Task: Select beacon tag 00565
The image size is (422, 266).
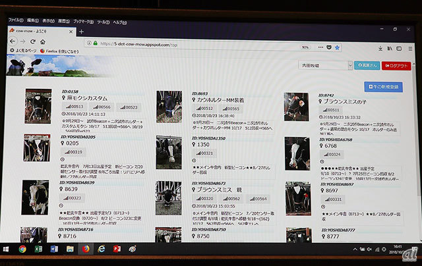Action: 231,109
